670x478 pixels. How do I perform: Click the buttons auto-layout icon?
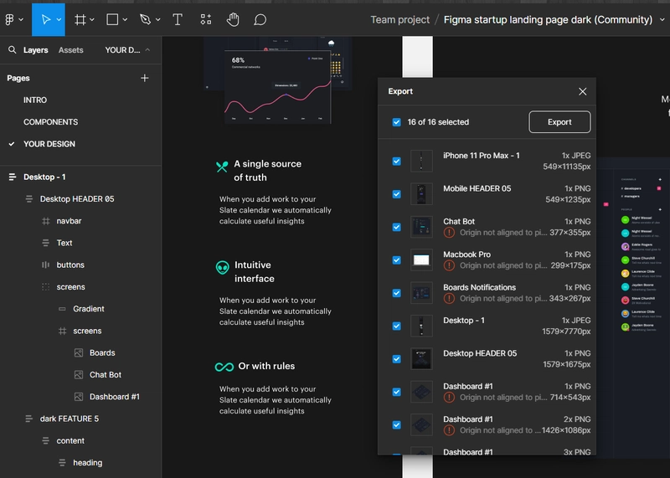(46, 265)
